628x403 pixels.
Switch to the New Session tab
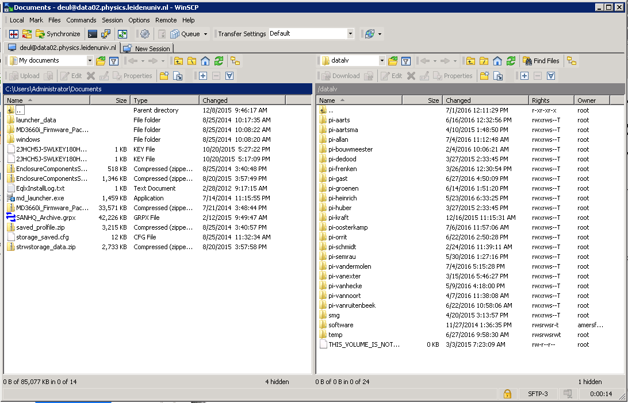click(147, 49)
